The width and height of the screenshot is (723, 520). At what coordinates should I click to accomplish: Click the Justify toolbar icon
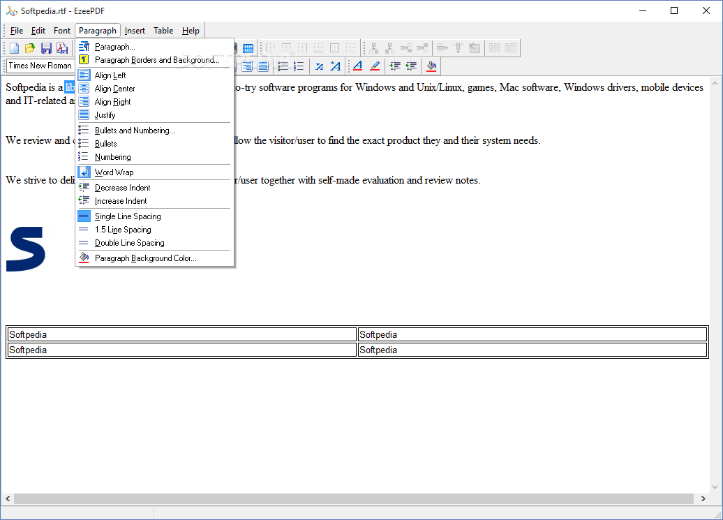263,66
